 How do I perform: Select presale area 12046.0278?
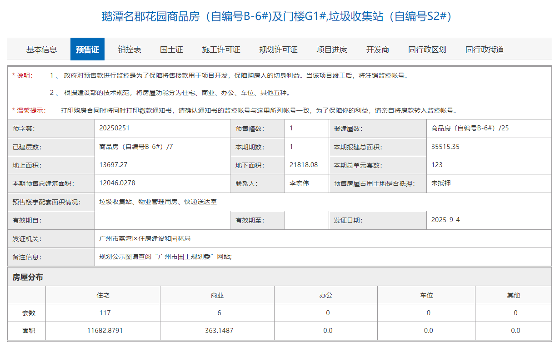117,183
